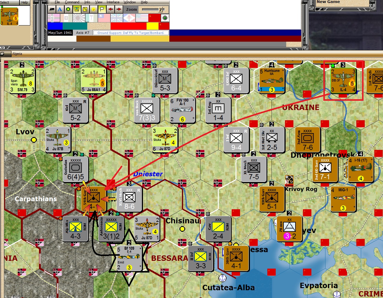Select the German flag
Viewport: 383px width, 298px height.
coord(54,18)
